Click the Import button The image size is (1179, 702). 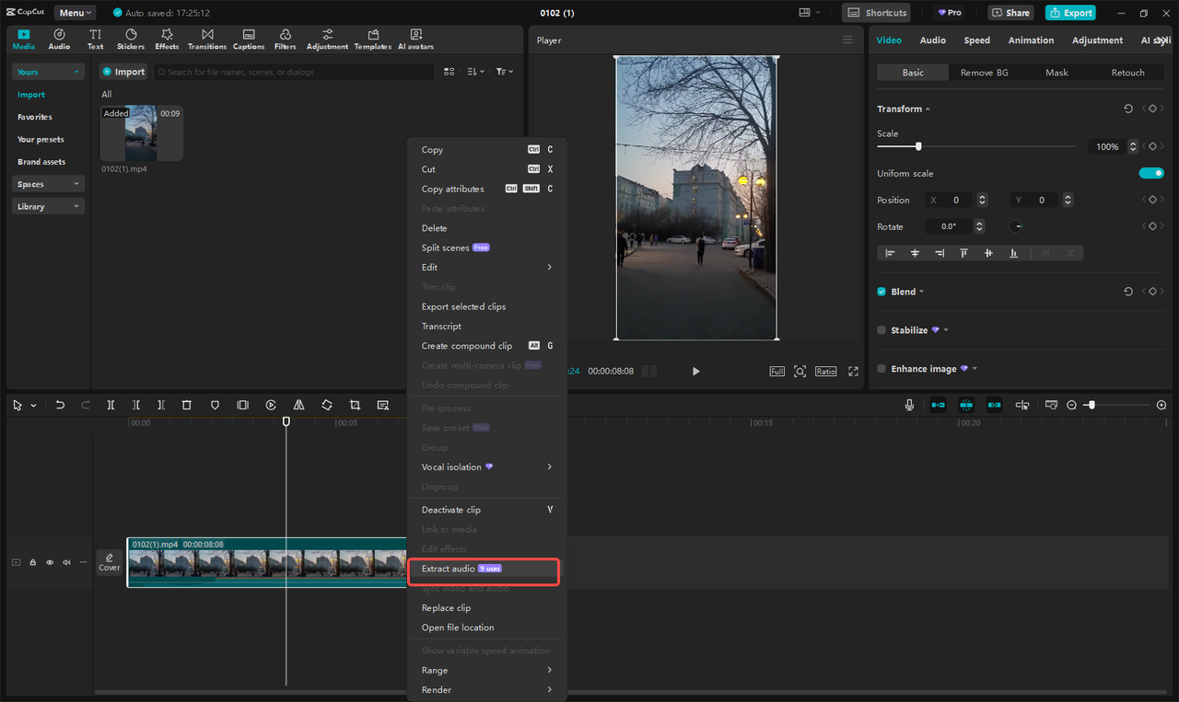[123, 72]
